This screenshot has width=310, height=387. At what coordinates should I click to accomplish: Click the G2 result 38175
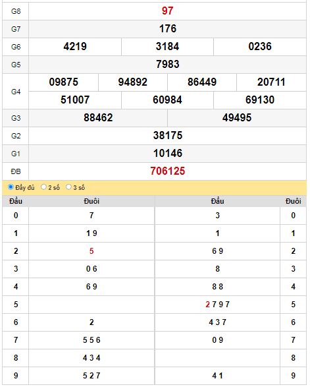(x=168, y=135)
